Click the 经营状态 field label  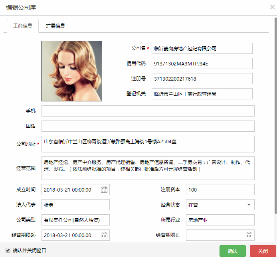point(170,205)
